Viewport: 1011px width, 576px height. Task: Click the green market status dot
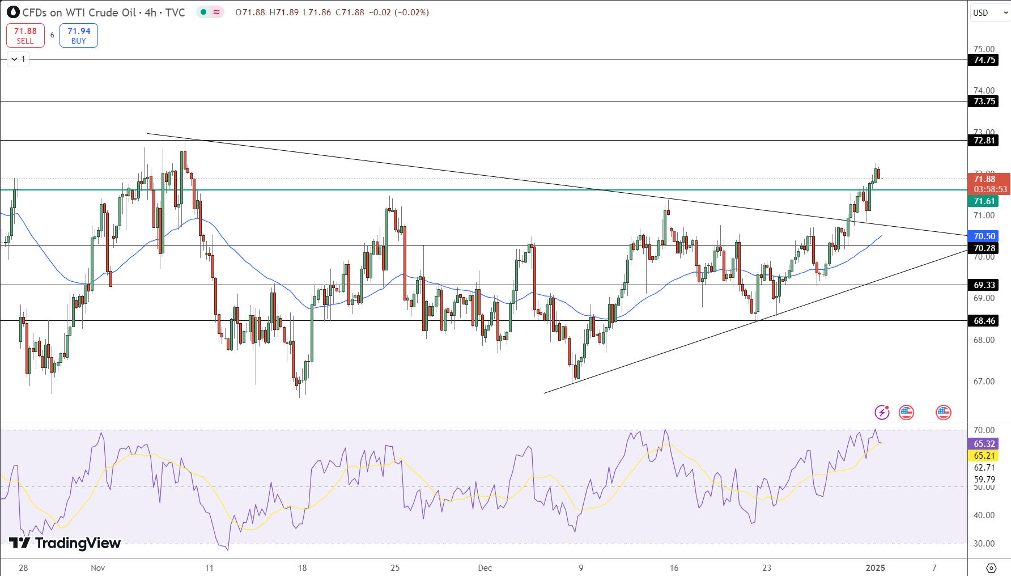(203, 12)
